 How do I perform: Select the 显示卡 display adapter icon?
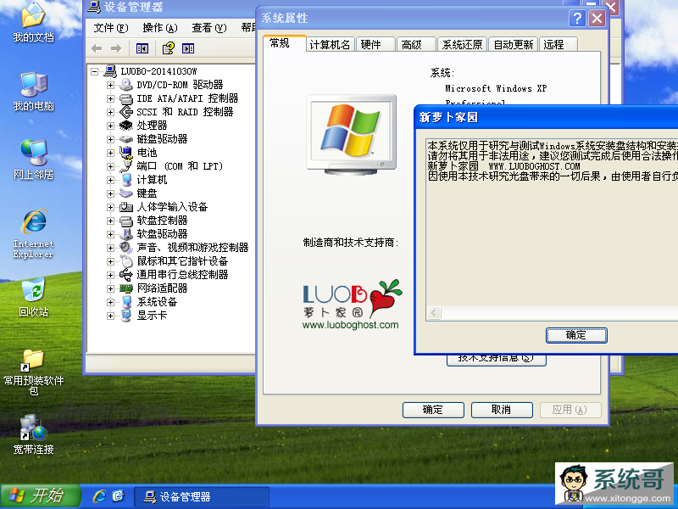tap(125, 316)
